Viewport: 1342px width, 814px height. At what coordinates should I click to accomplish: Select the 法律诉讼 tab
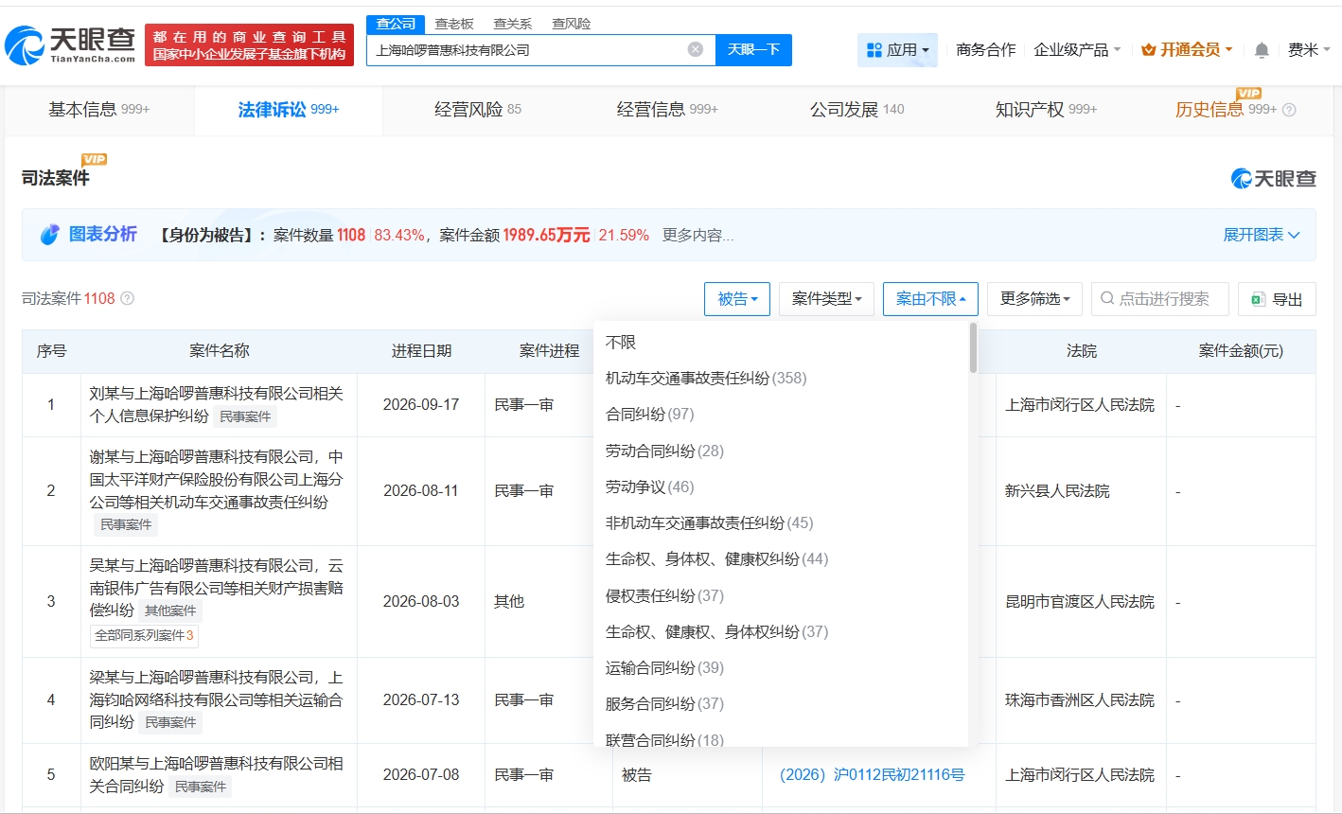[x=289, y=110]
